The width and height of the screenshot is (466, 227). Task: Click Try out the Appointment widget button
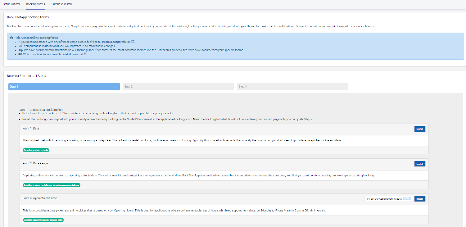(x=384, y=199)
